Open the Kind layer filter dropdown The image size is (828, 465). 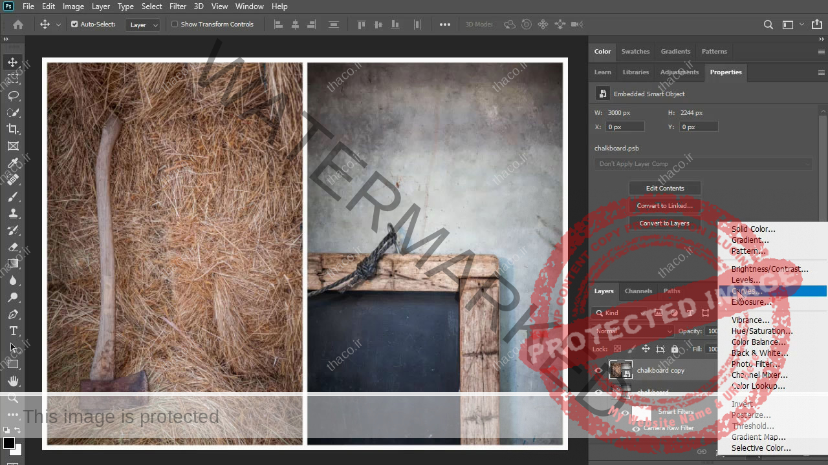(x=618, y=313)
